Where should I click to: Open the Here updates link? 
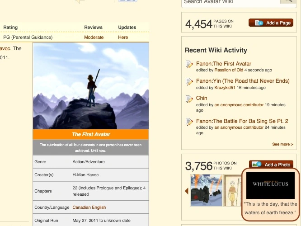123,37
